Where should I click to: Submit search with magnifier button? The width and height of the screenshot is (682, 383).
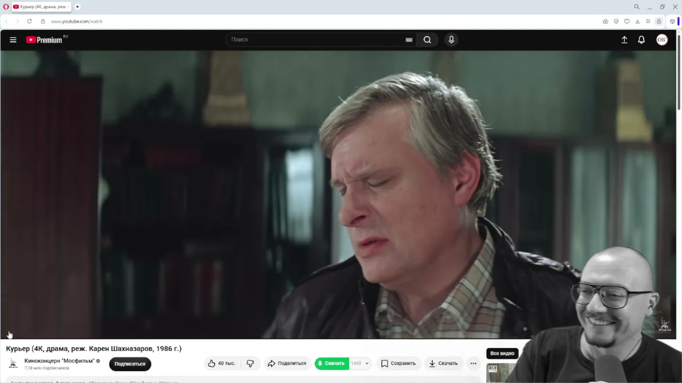point(427,40)
